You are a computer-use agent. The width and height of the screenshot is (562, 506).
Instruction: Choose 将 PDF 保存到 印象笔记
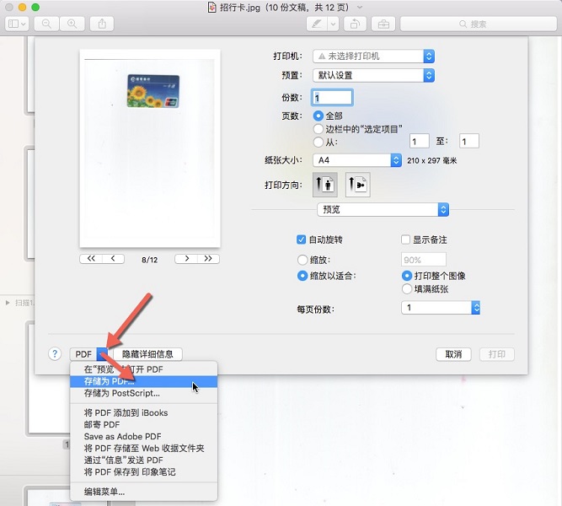144,472
